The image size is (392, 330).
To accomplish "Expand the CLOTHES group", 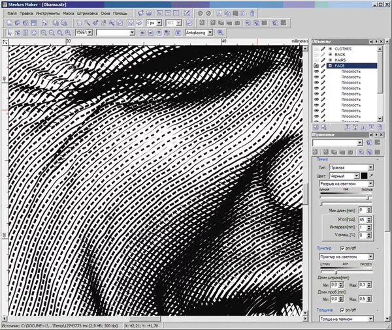I will (x=330, y=49).
